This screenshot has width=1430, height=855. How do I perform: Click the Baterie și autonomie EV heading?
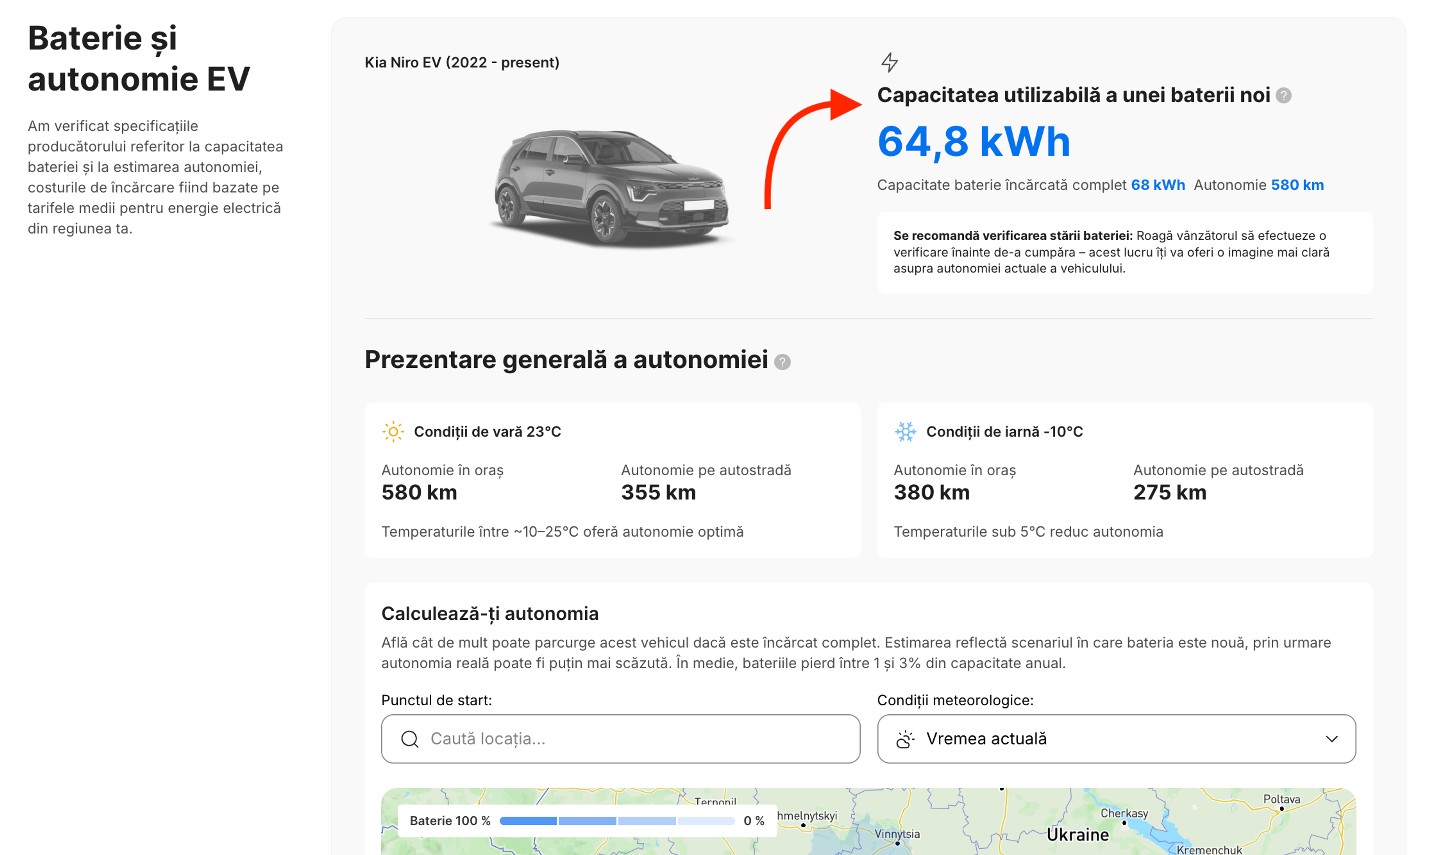pyautogui.click(x=139, y=58)
